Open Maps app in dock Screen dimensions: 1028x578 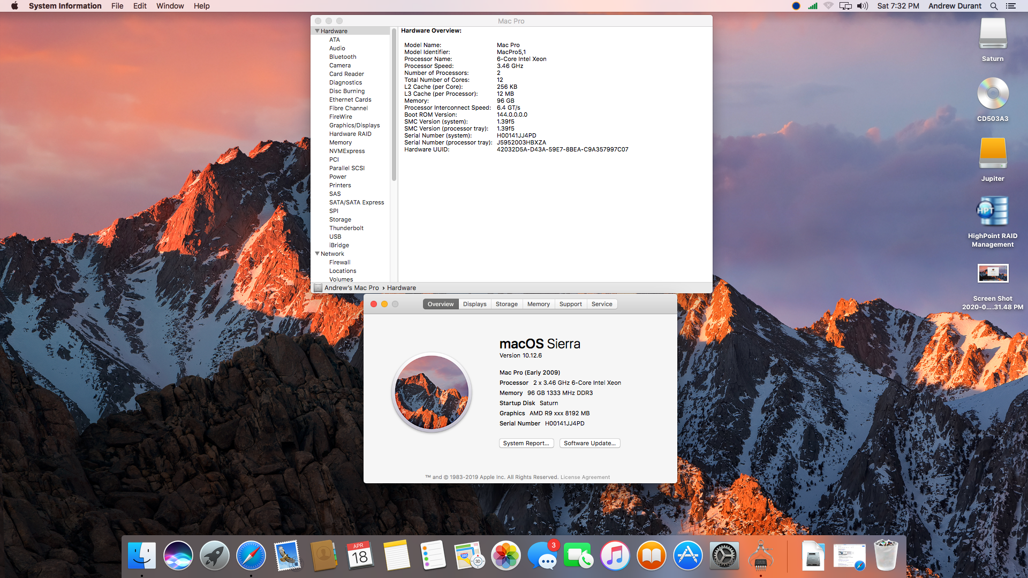470,556
